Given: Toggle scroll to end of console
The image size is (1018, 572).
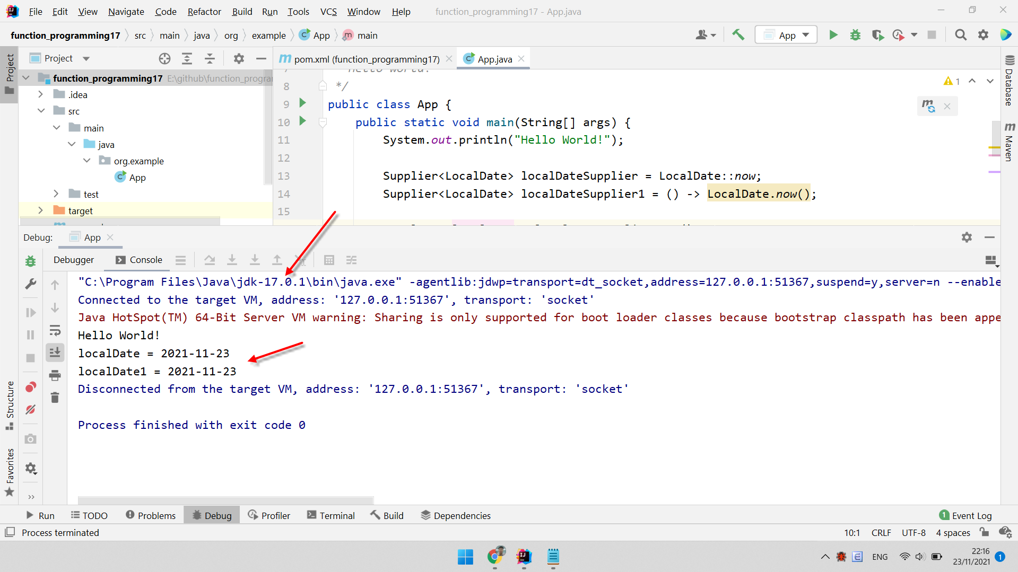Looking at the screenshot, I should point(55,353).
